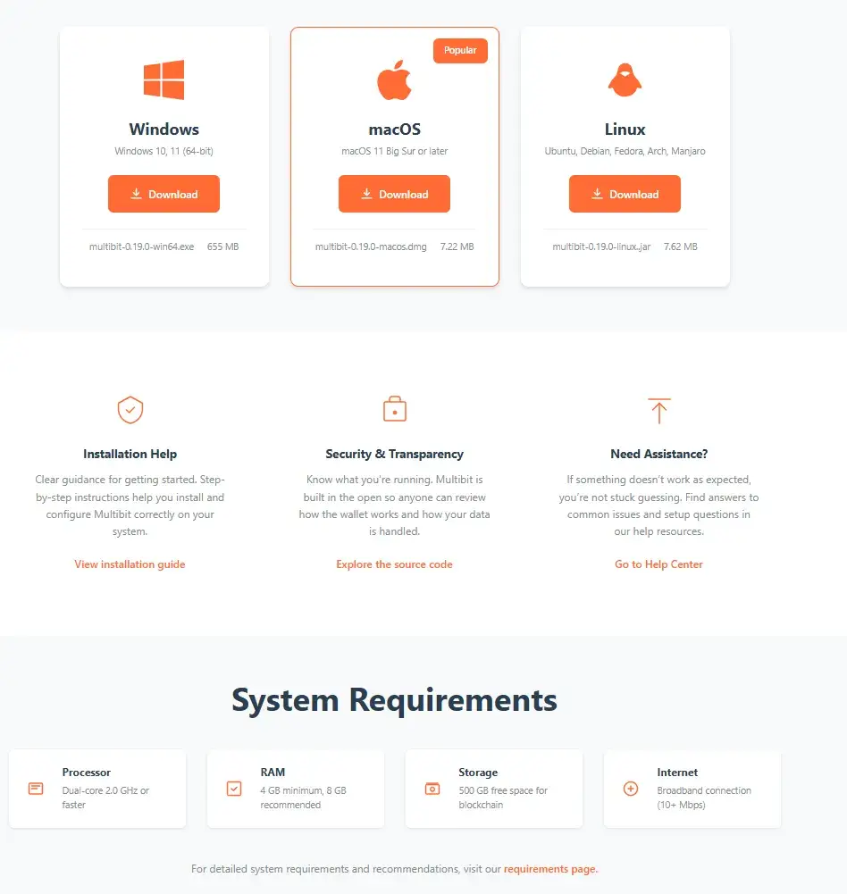
Task: Click the Popular badge on macOS card
Action: [x=460, y=51]
